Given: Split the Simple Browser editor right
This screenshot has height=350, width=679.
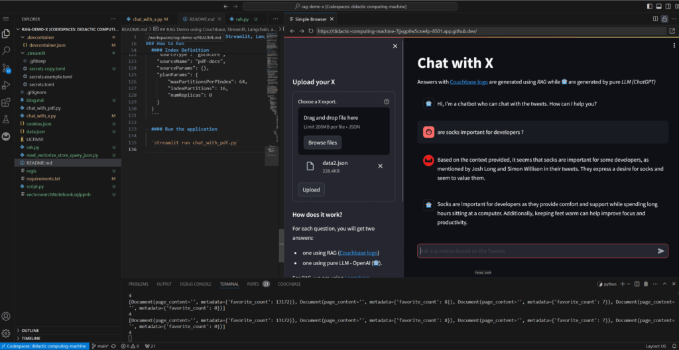Looking at the screenshot, I should (655, 19).
